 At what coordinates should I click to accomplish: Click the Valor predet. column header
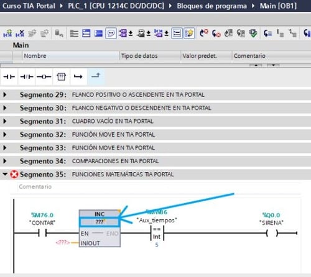tap(206, 56)
